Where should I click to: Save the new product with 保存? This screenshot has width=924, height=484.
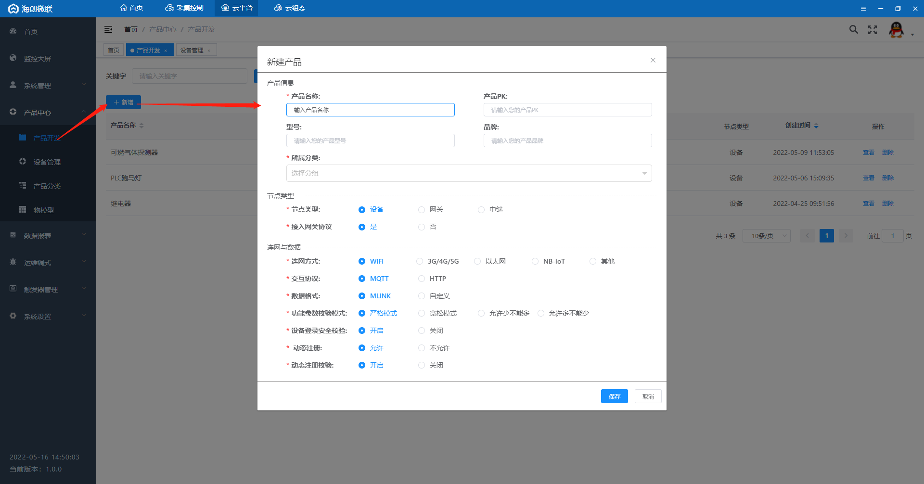[614, 396]
